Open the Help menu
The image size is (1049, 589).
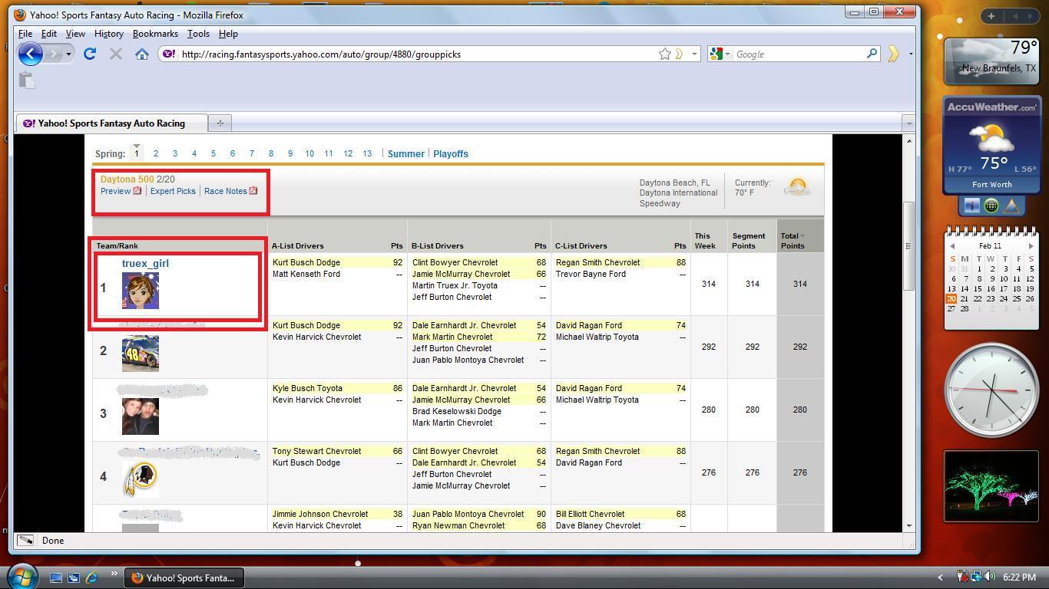pyautogui.click(x=228, y=34)
